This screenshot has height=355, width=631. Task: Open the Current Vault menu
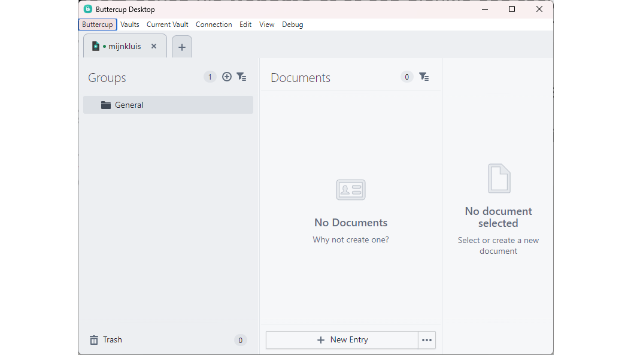pos(168,25)
